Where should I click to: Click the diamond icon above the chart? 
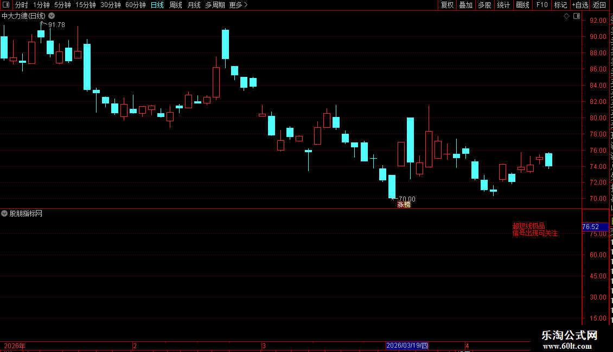point(566,16)
